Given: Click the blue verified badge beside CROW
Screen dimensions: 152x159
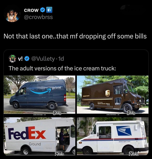Looking at the screenshot, I should (x=43, y=10).
